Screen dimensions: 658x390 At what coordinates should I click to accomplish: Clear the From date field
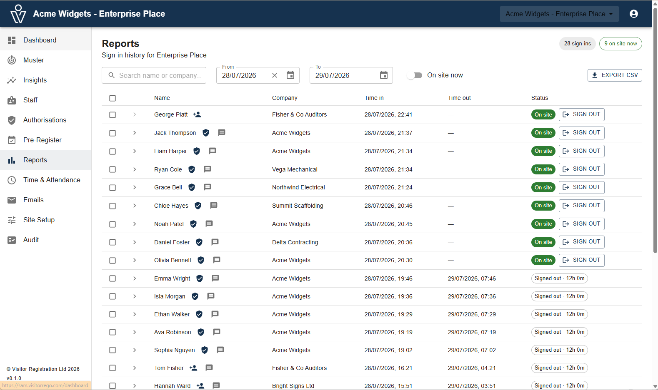(x=275, y=75)
